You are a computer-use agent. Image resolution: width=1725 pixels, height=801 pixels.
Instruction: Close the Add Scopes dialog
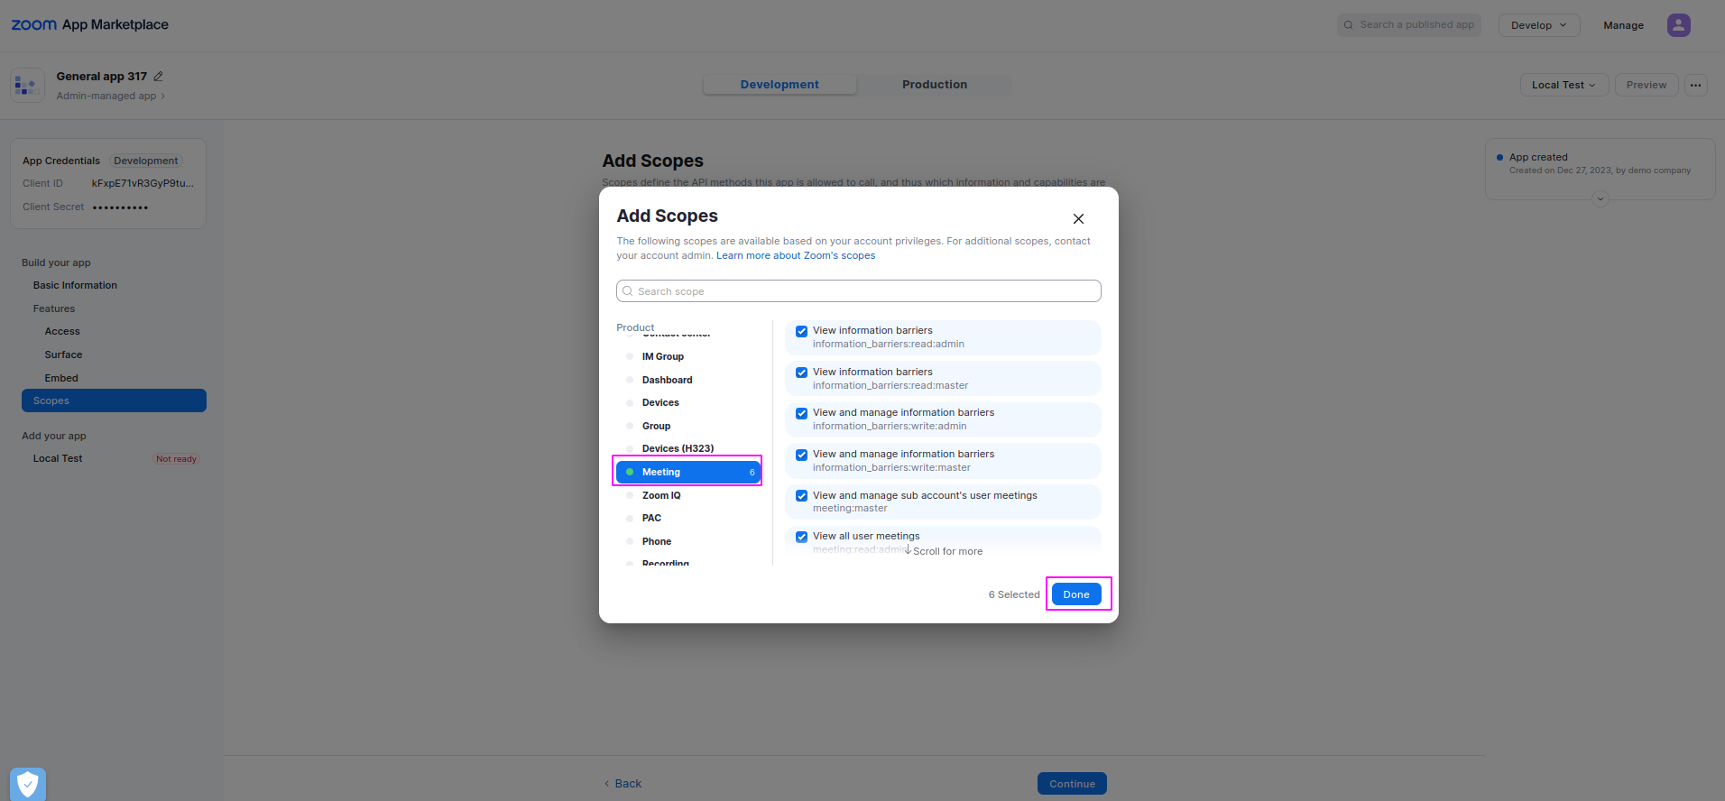(1078, 219)
